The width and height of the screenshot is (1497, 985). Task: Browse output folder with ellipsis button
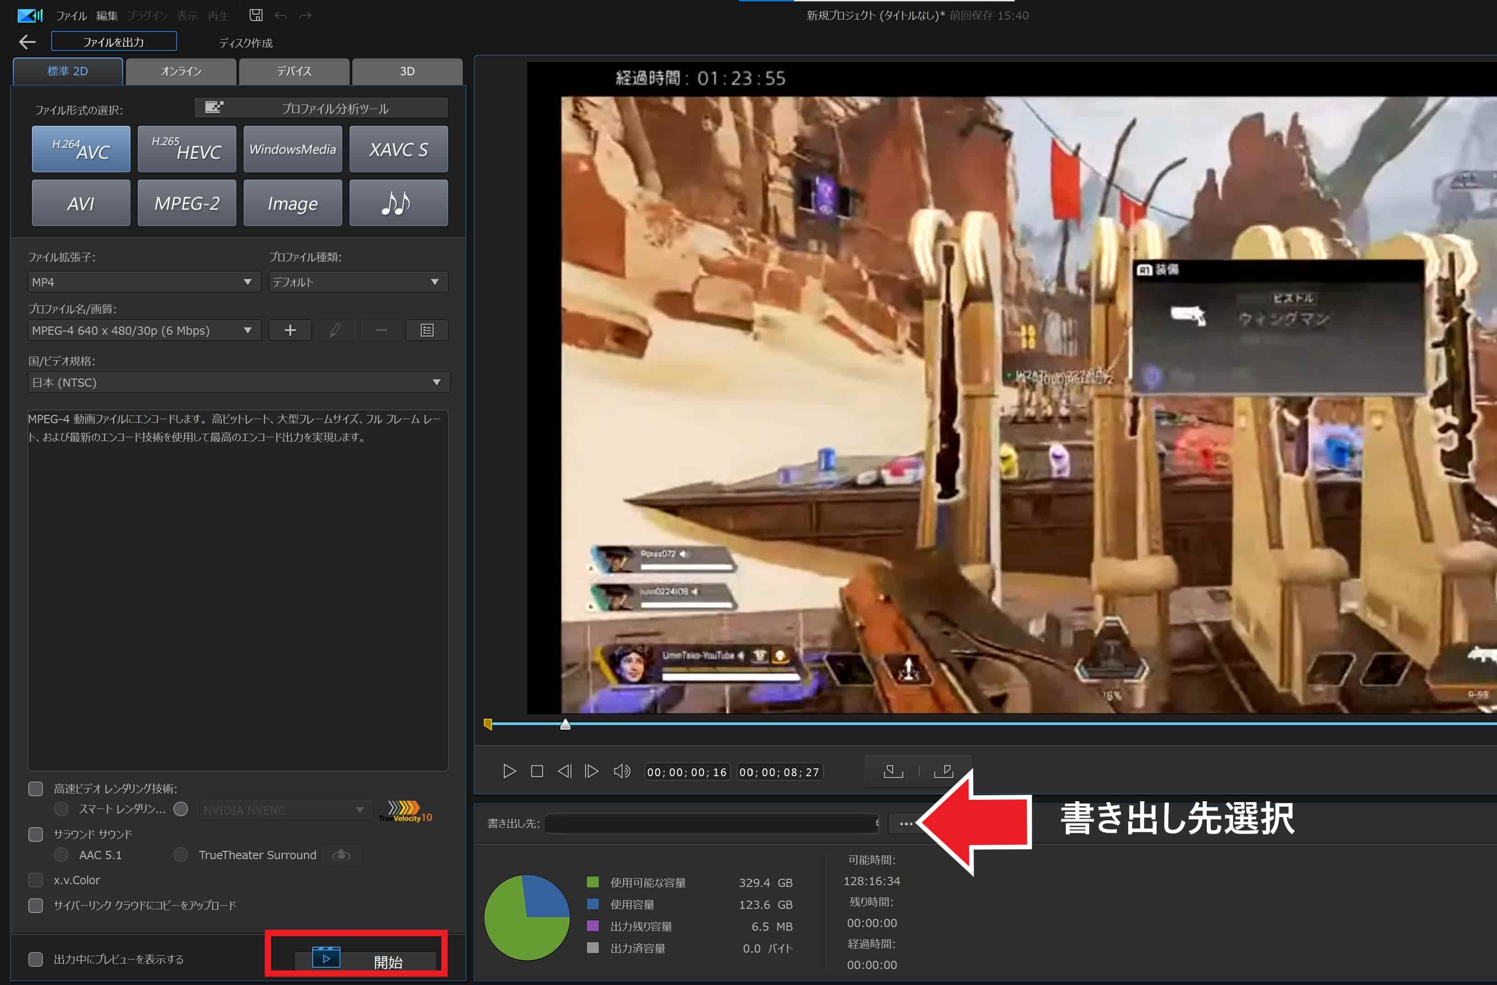[906, 824]
